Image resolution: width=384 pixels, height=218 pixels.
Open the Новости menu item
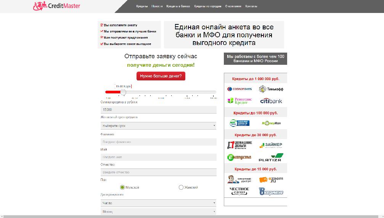pos(157,6)
